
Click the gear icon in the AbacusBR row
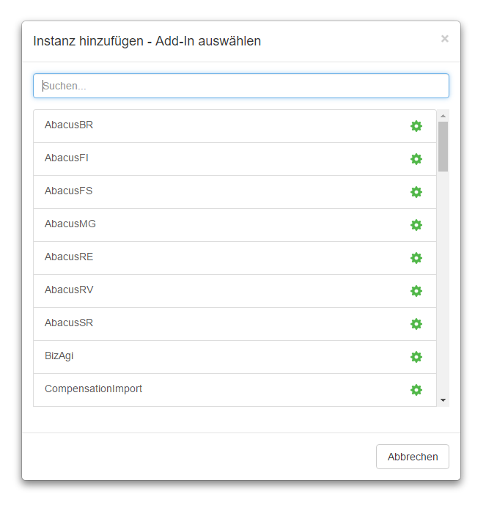pyautogui.click(x=416, y=126)
